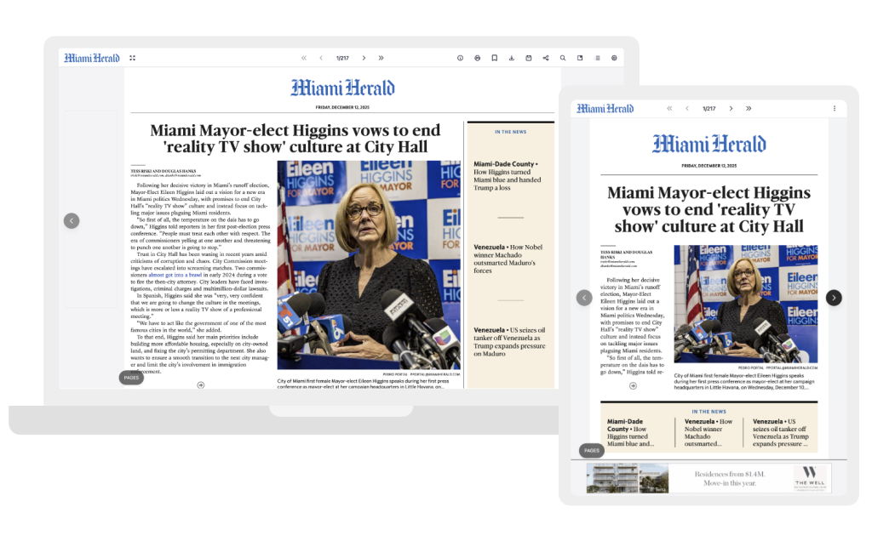
Task: Toggle fullscreen icon beside laptop Miami Herald logo
Action: [x=132, y=58]
